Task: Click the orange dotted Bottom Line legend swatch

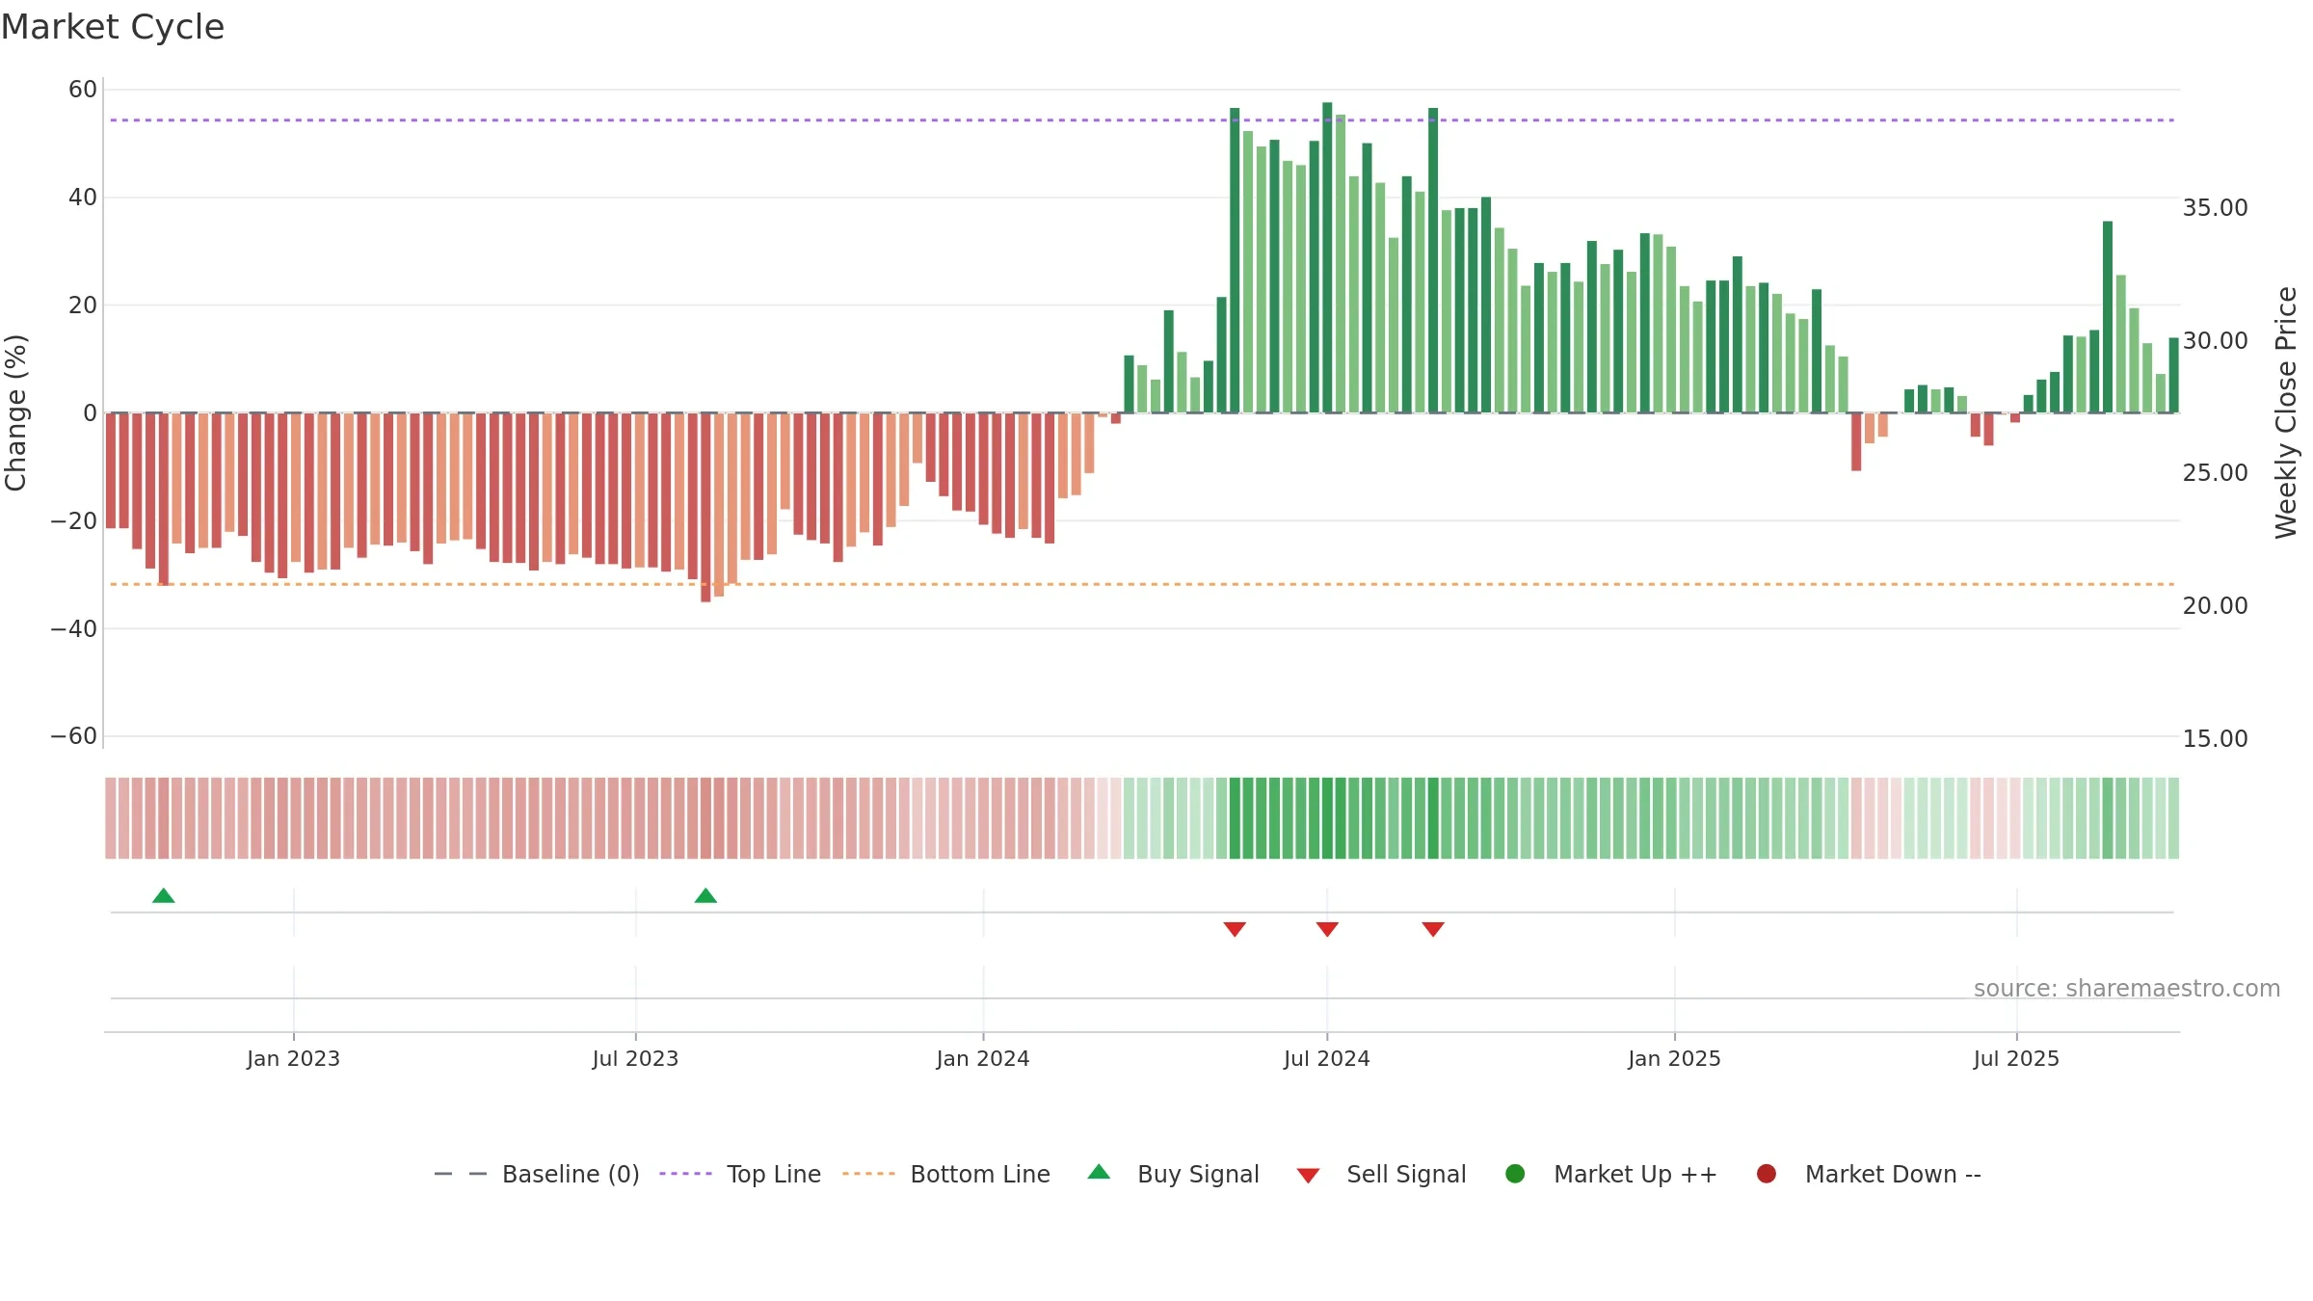Action: (868, 1174)
